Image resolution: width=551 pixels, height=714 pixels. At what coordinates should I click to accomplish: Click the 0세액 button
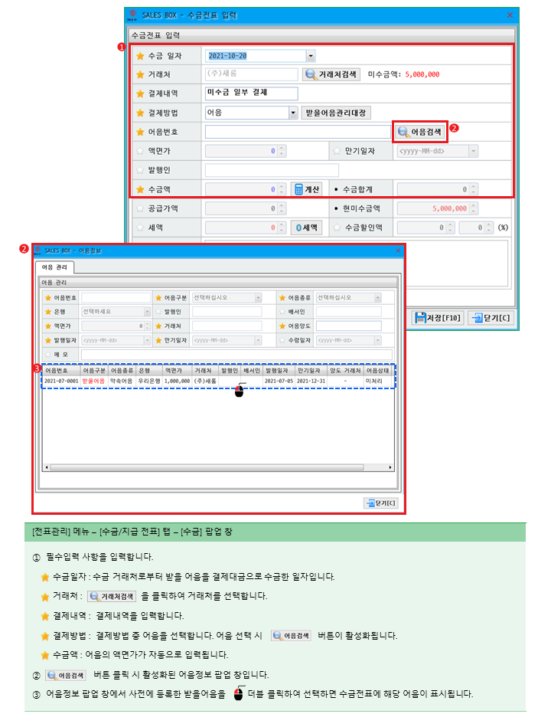306,228
